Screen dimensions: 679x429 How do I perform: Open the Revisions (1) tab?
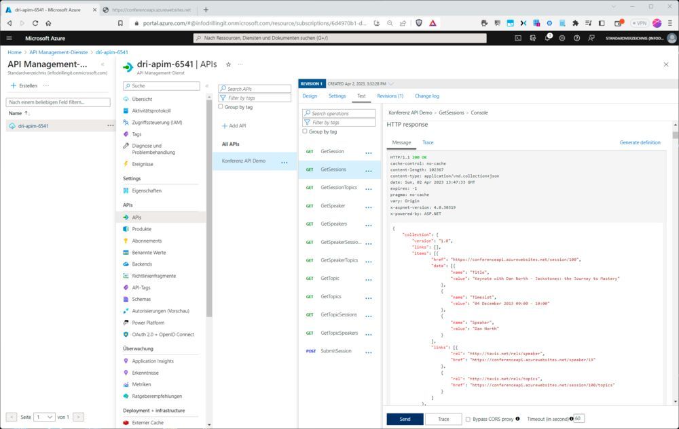tap(390, 96)
